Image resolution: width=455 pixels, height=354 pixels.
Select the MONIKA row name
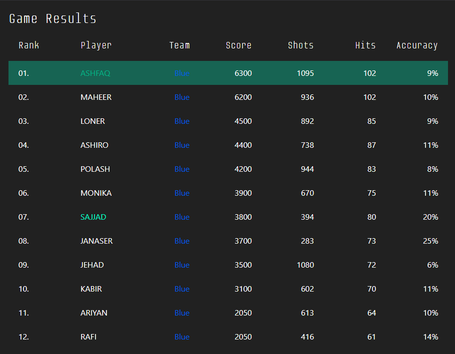point(96,193)
